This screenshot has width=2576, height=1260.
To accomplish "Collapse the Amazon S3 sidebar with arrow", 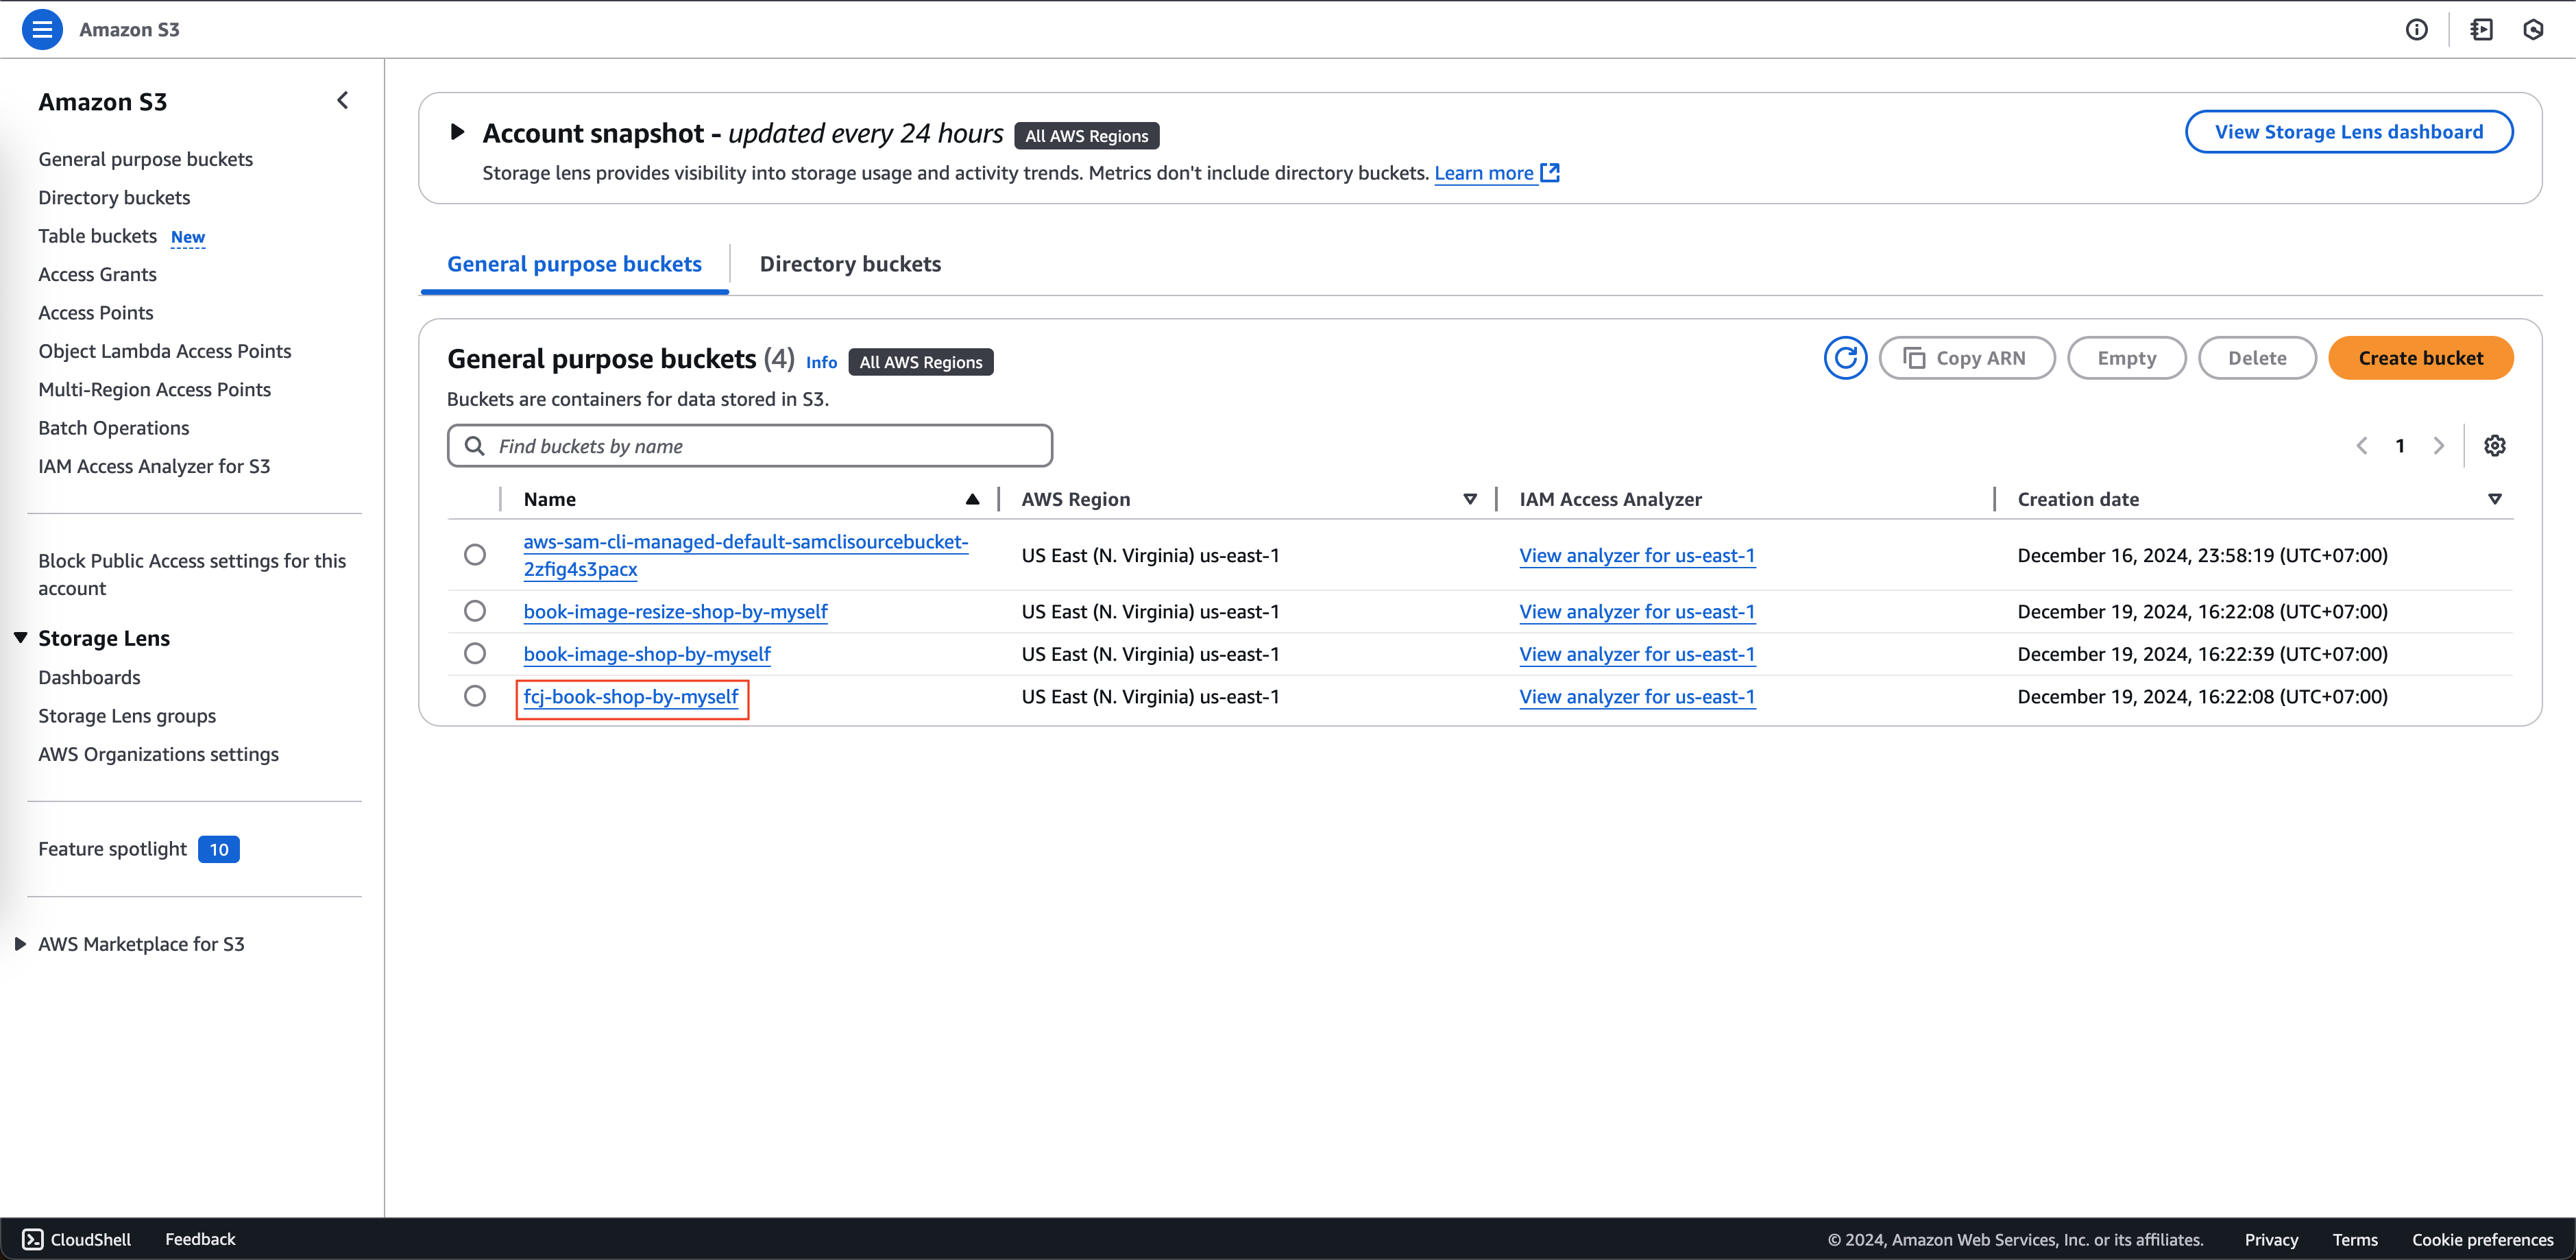I will [343, 100].
